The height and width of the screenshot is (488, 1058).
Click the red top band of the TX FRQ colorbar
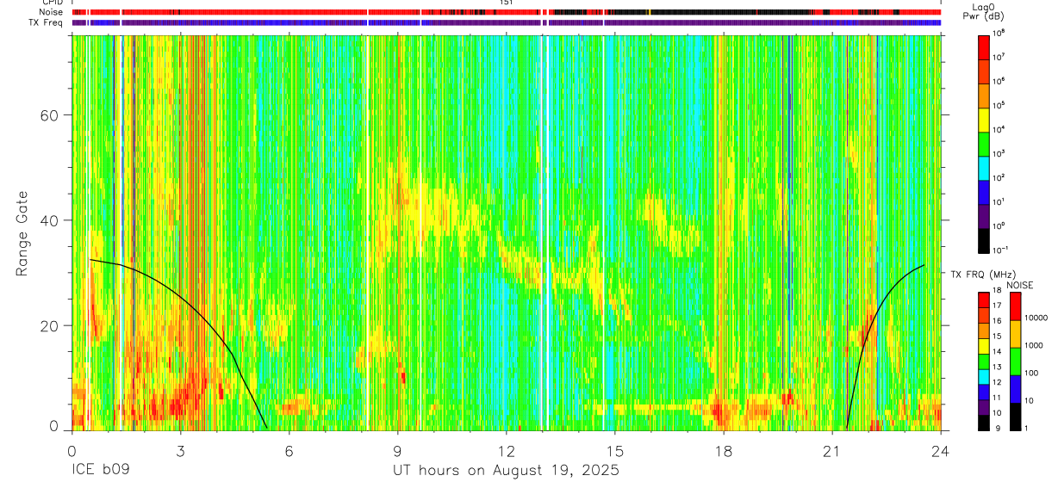983,300
